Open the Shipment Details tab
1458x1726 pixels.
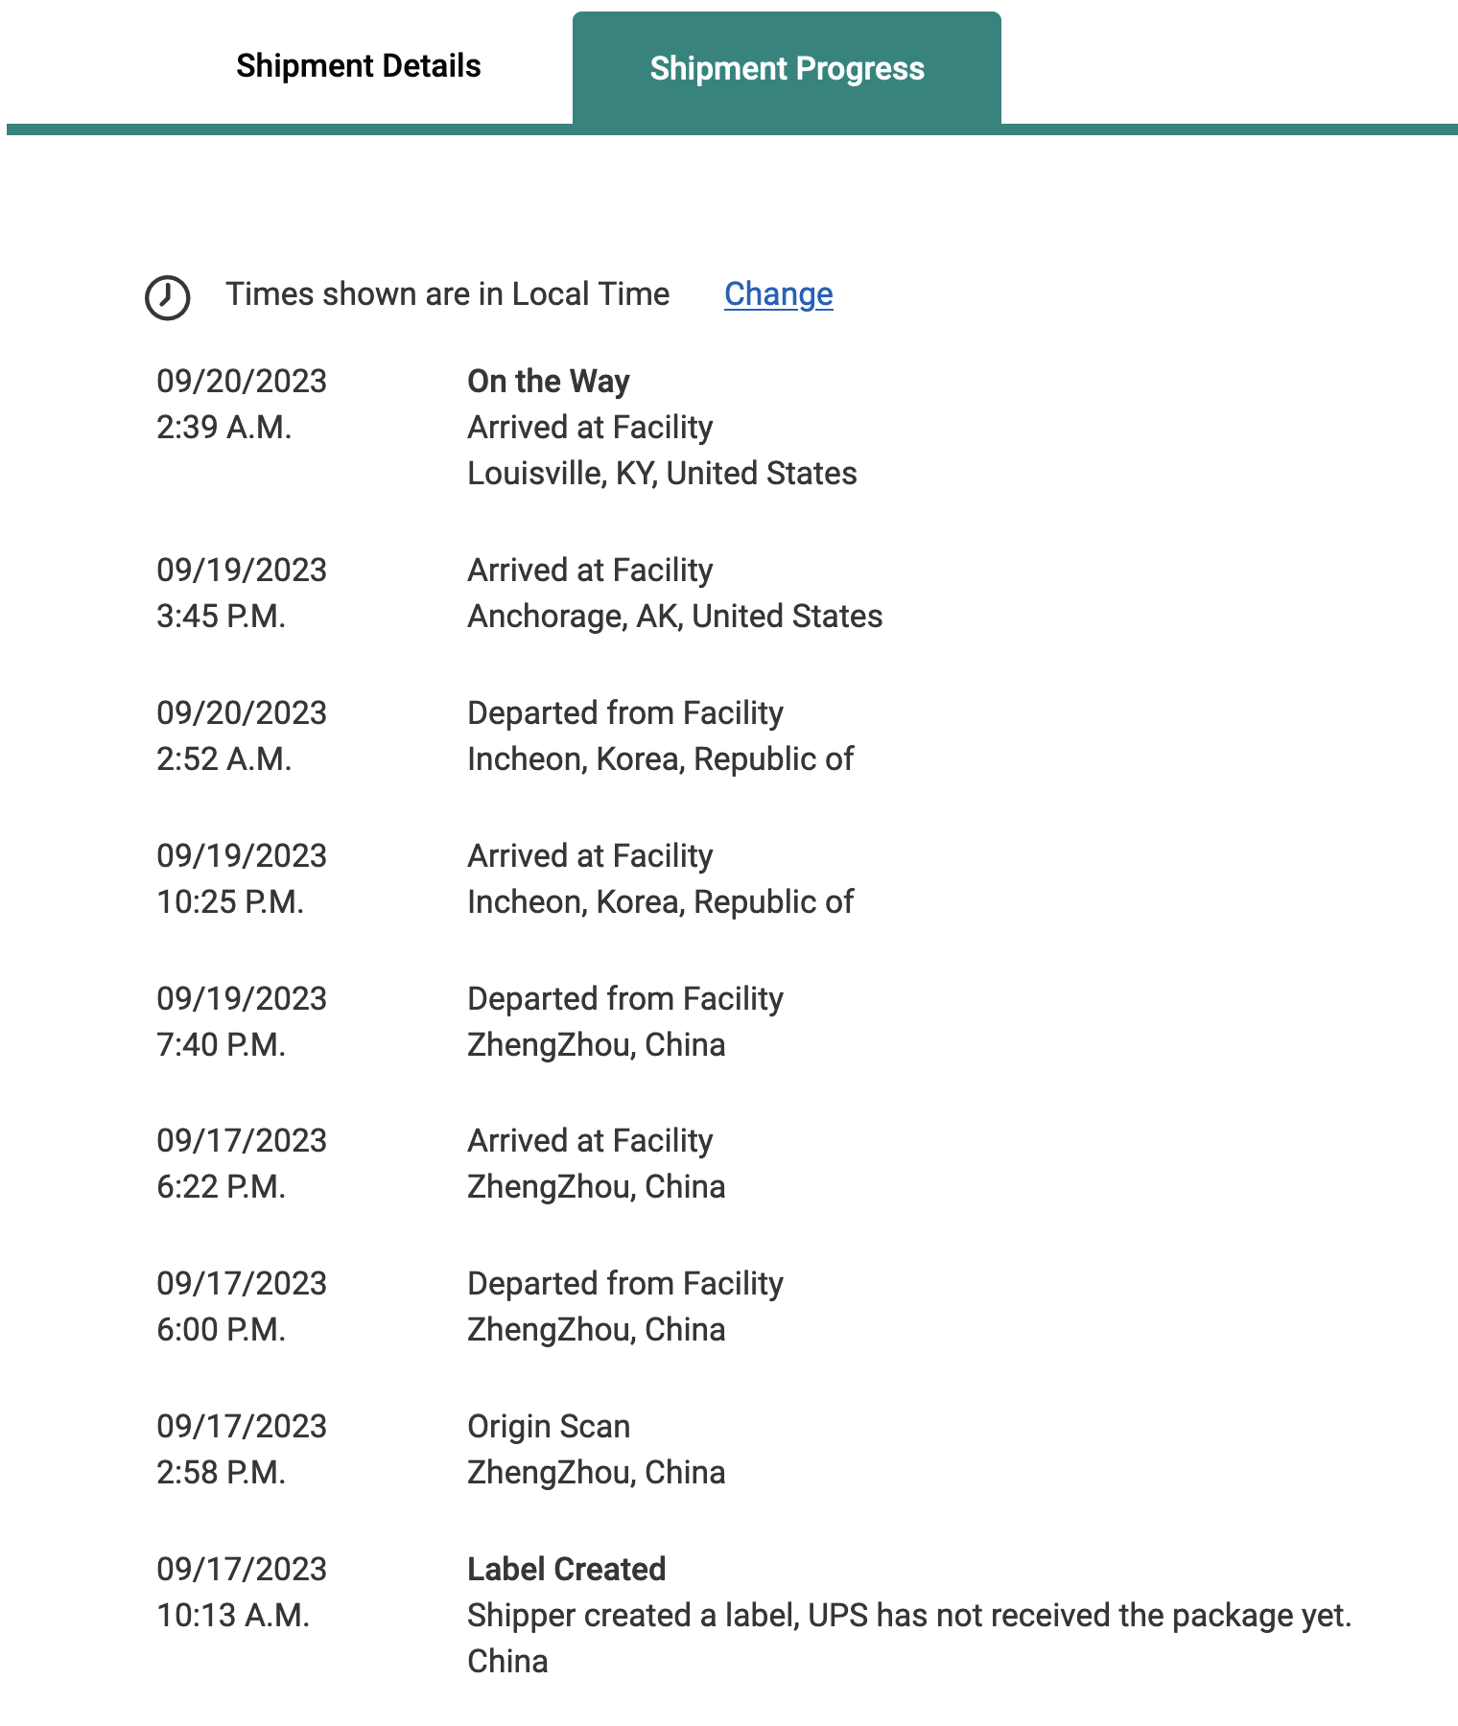click(358, 66)
